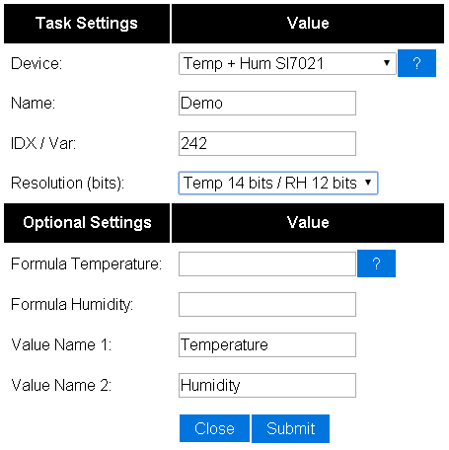
Task: Expand the Device dropdown showing SI7021
Action: pyautogui.click(x=287, y=63)
